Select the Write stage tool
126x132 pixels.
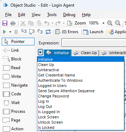[12, 76]
